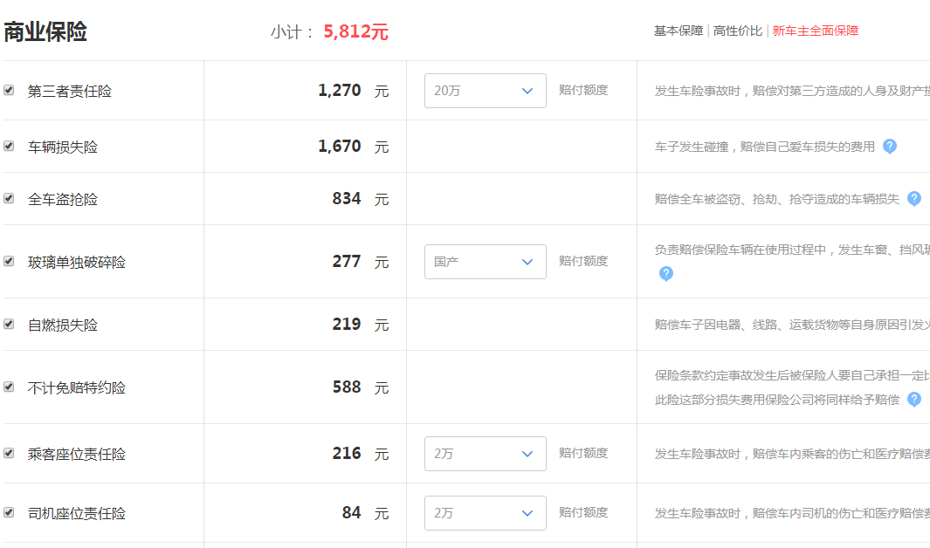The width and height of the screenshot is (930, 548).
Task: Select the 高性价比 plan tab
Action: click(x=737, y=31)
